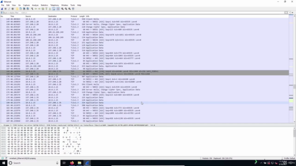Screen dimensions: 296x166
Task: Reload this capture file
Action: (28, 9)
